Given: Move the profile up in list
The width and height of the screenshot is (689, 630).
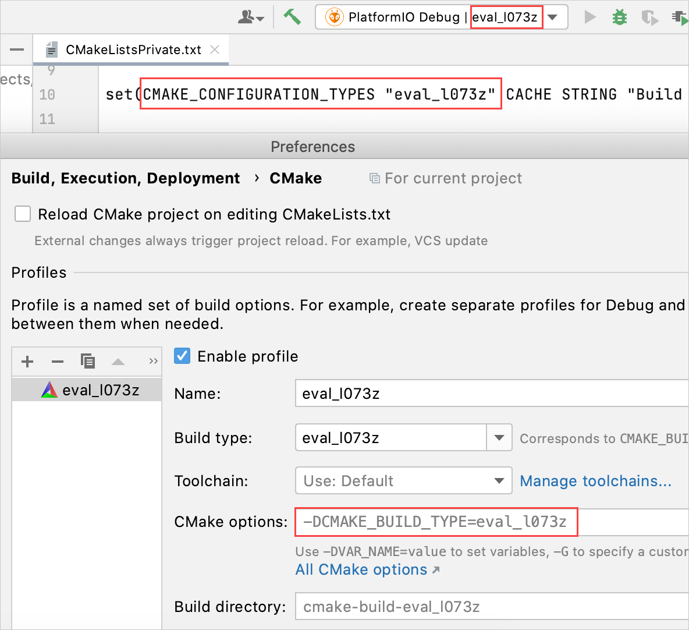Looking at the screenshot, I should (118, 362).
